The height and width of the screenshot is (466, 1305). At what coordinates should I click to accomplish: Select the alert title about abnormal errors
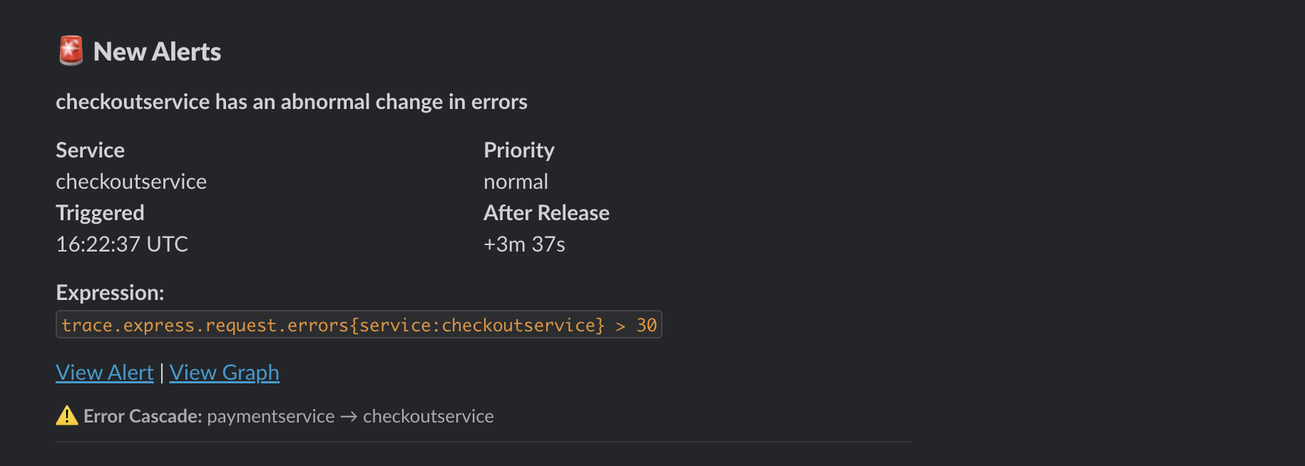[x=291, y=101]
